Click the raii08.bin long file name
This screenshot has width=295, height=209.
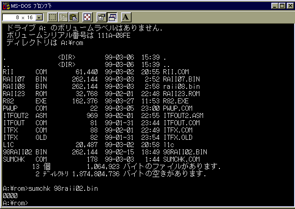pyautogui.click(x=181, y=87)
